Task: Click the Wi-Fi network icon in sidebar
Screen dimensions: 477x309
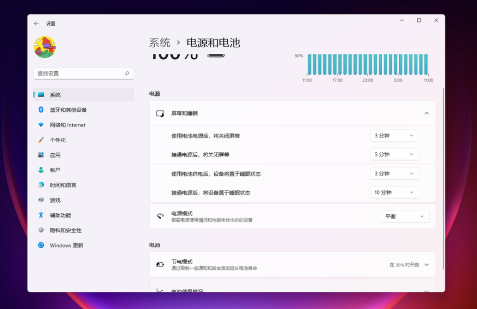Action: click(41, 125)
